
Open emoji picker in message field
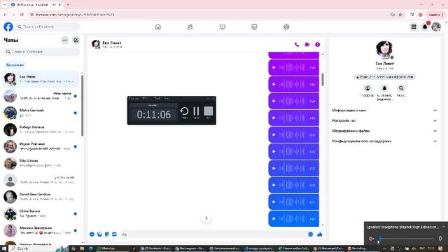(311, 234)
